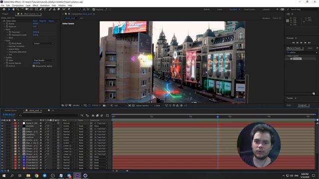The height and width of the screenshot is (179, 319).
Task: Click the Play button in Preview panel
Action: (301, 43)
